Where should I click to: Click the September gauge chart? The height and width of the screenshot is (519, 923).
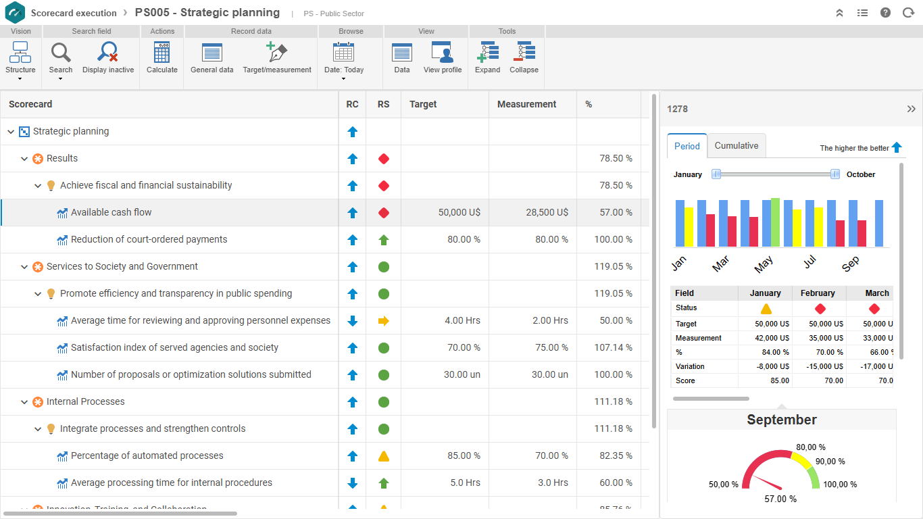781,470
